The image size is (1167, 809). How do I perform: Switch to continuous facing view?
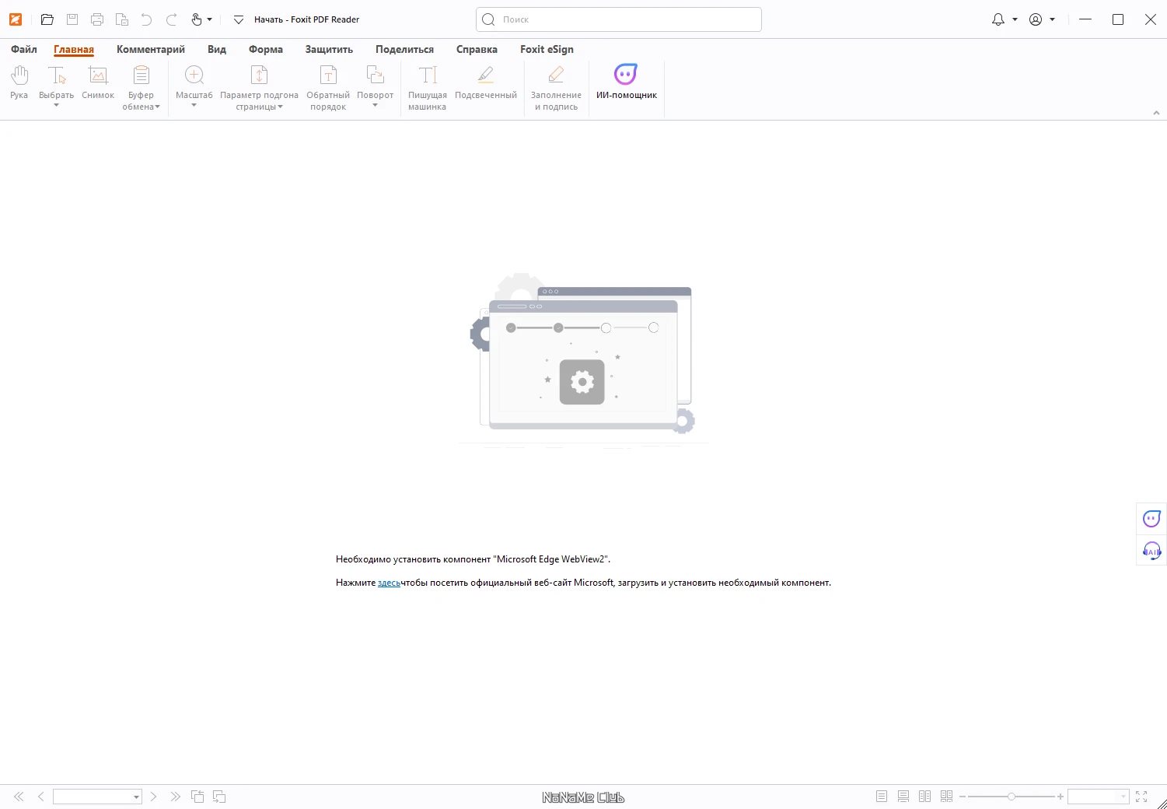click(946, 797)
